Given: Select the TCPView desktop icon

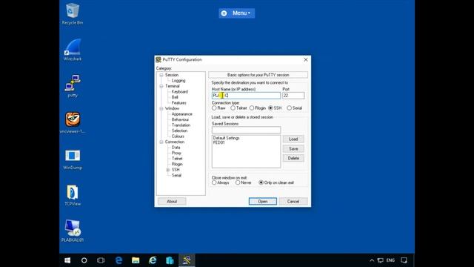Looking at the screenshot, I should coord(73,195).
